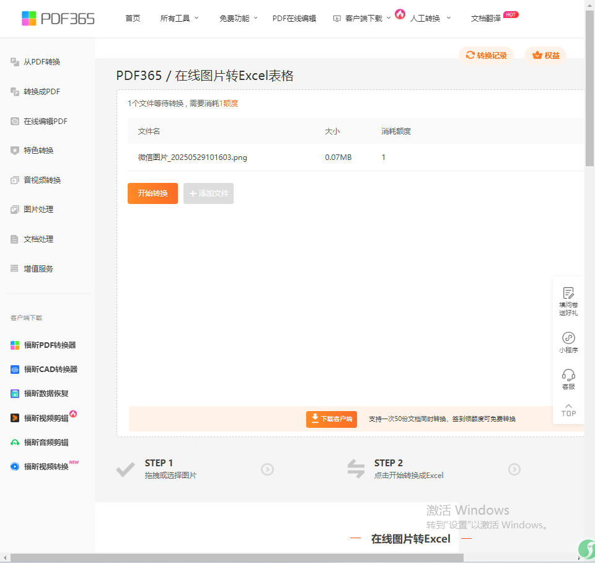This screenshot has height=563, width=595.
Task: Click the STEP 1 checkmark icon
Action: (x=125, y=469)
